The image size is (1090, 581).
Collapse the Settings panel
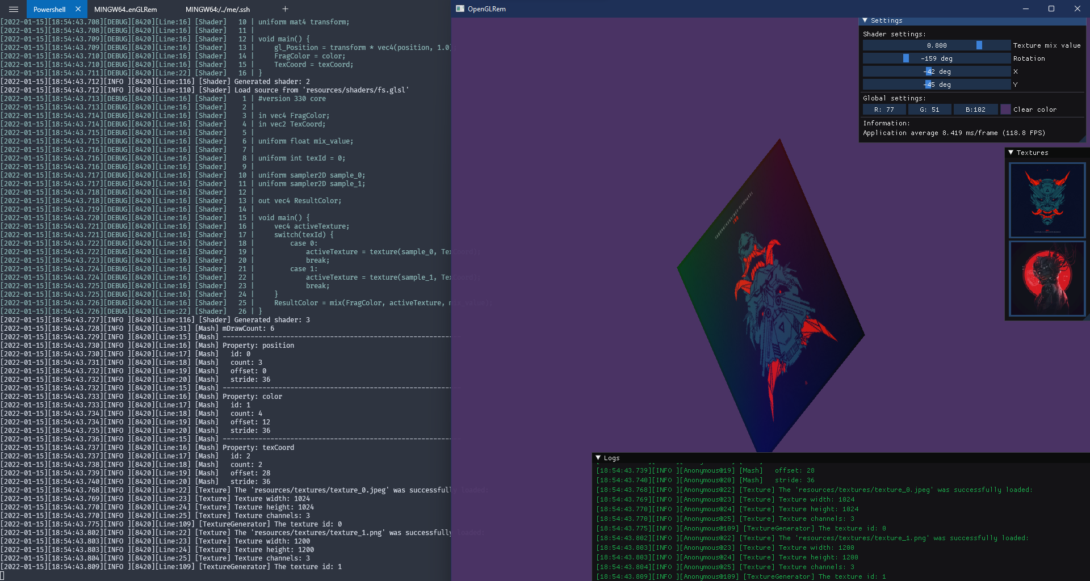coord(865,20)
